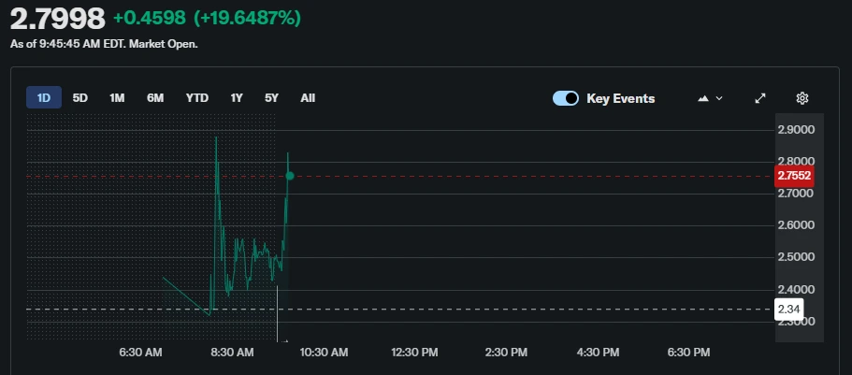Click the red 2.7552 price tag

(x=794, y=176)
